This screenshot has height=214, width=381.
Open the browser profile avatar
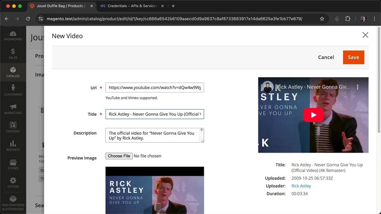click(363, 19)
